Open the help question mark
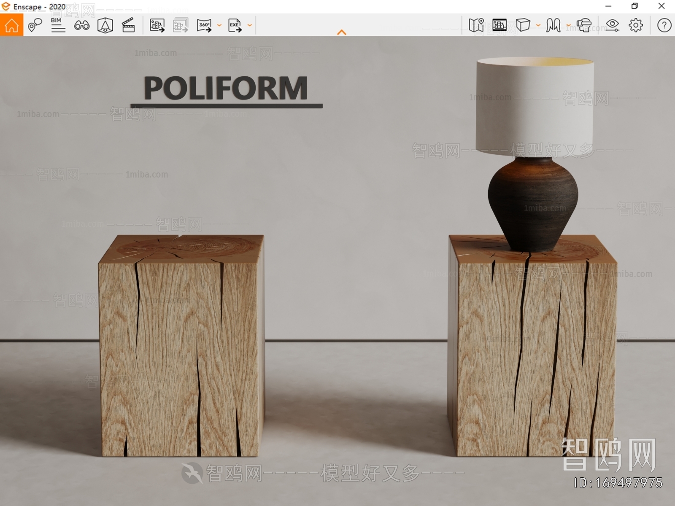 (664, 25)
